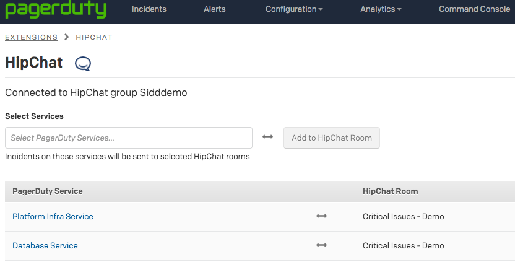Click the HIPCHAT breadcrumb text
Image resolution: width=515 pixels, height=267 pixels.
pyautogui.click(x=94, y=37)
